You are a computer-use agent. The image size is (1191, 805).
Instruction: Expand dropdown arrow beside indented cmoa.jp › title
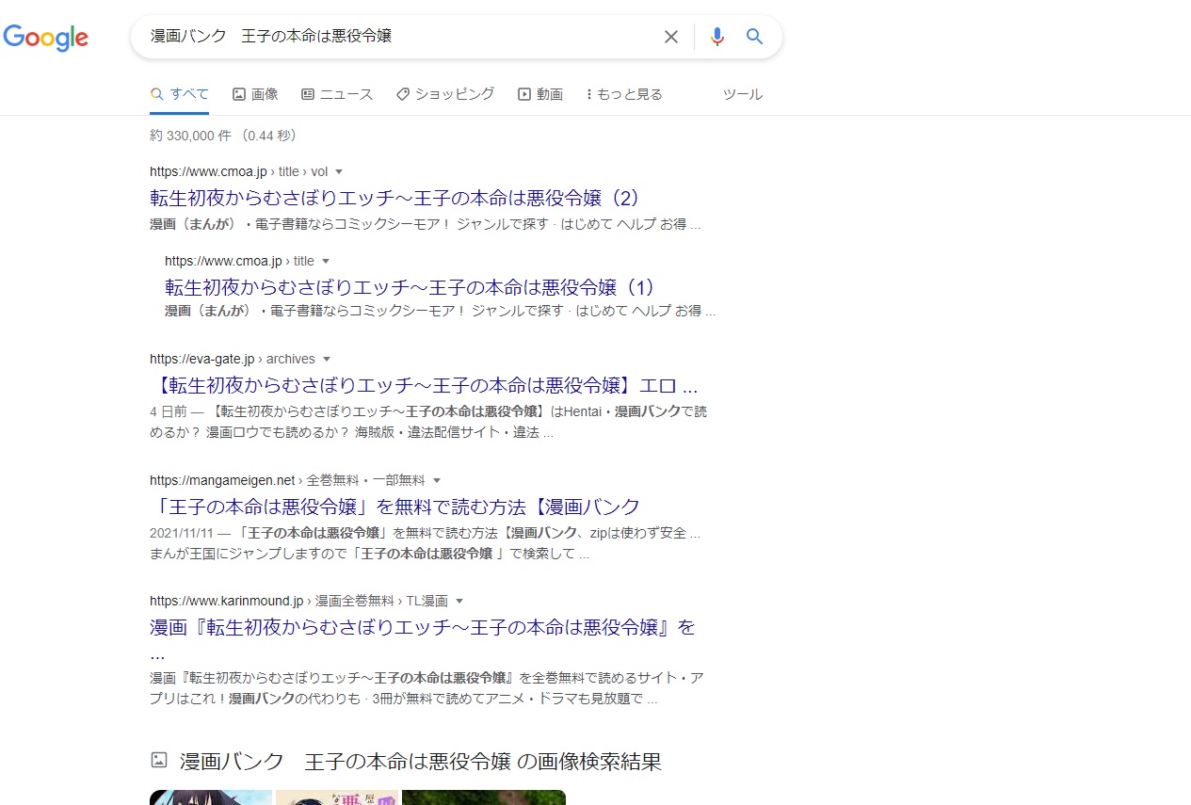326,262
